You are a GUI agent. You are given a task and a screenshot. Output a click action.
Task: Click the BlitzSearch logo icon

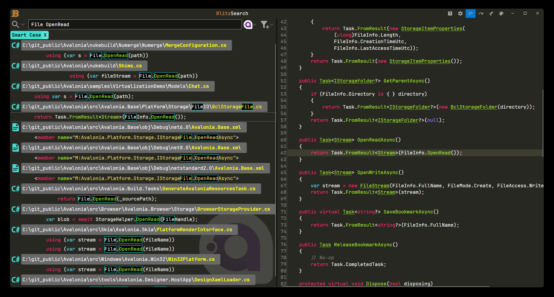pyautogui.click(x=15, y=13)
